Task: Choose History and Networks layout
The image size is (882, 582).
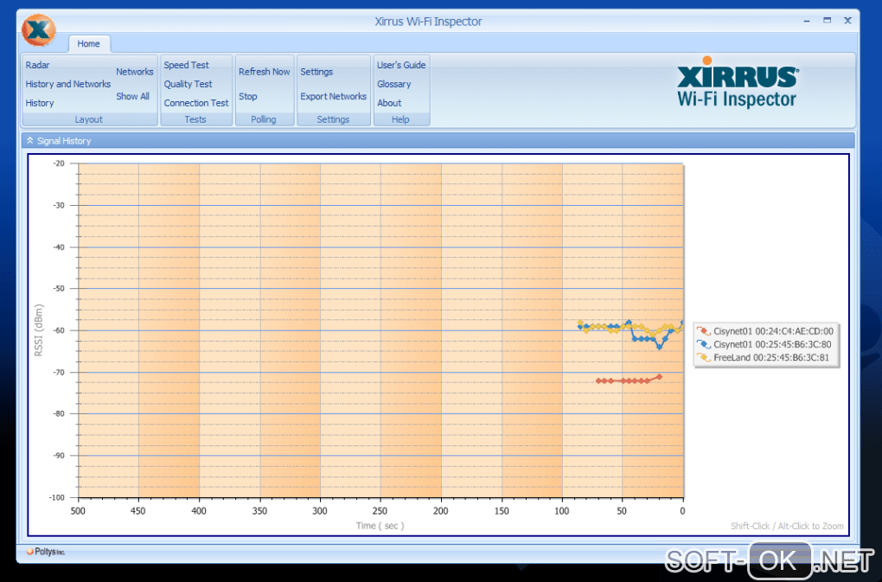Action: (68, 84)
